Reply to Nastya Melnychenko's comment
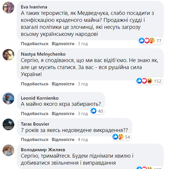Screen dimensions: 190x169 pyautogui.click(x=63, y=84)
